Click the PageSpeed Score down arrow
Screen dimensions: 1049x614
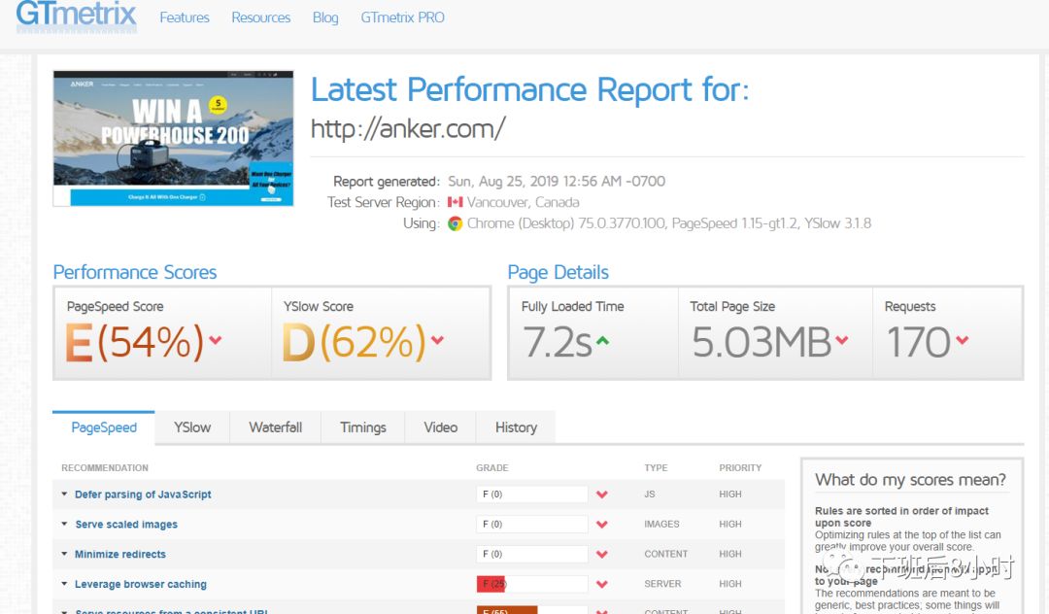coord(216,340)
